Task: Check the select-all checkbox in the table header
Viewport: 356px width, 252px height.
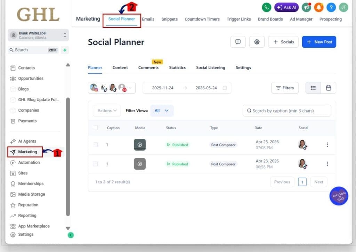Action: point(95,128)
